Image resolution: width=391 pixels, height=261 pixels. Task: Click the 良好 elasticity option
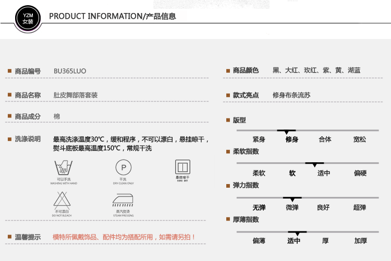pos(323,207)
